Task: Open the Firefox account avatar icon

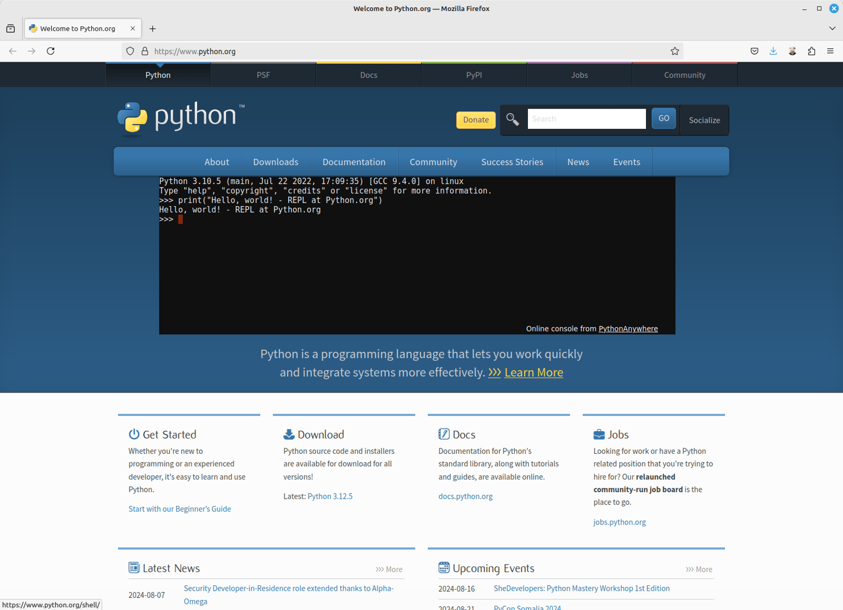Action: [793, 51]
